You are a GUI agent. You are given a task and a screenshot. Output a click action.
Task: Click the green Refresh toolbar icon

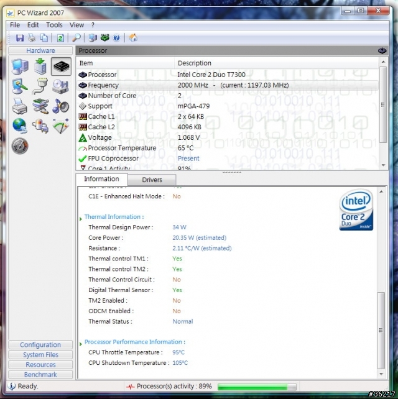(x=60, y=38)
